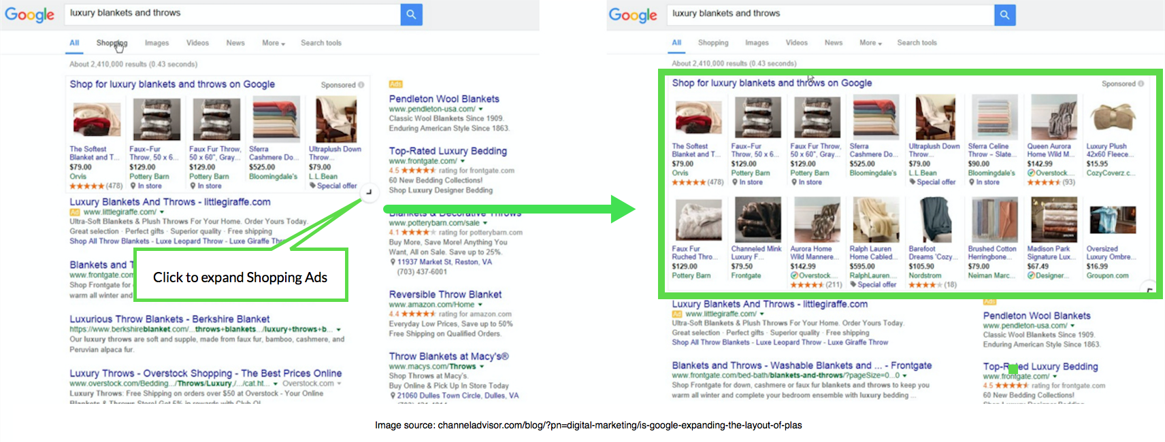Open amazon.com/Home URL dropdown arrow

(x=480, y=305)
